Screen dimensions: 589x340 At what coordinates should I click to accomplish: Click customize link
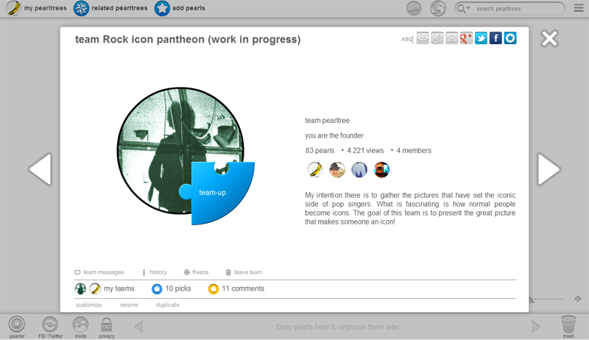coord(88,305)
